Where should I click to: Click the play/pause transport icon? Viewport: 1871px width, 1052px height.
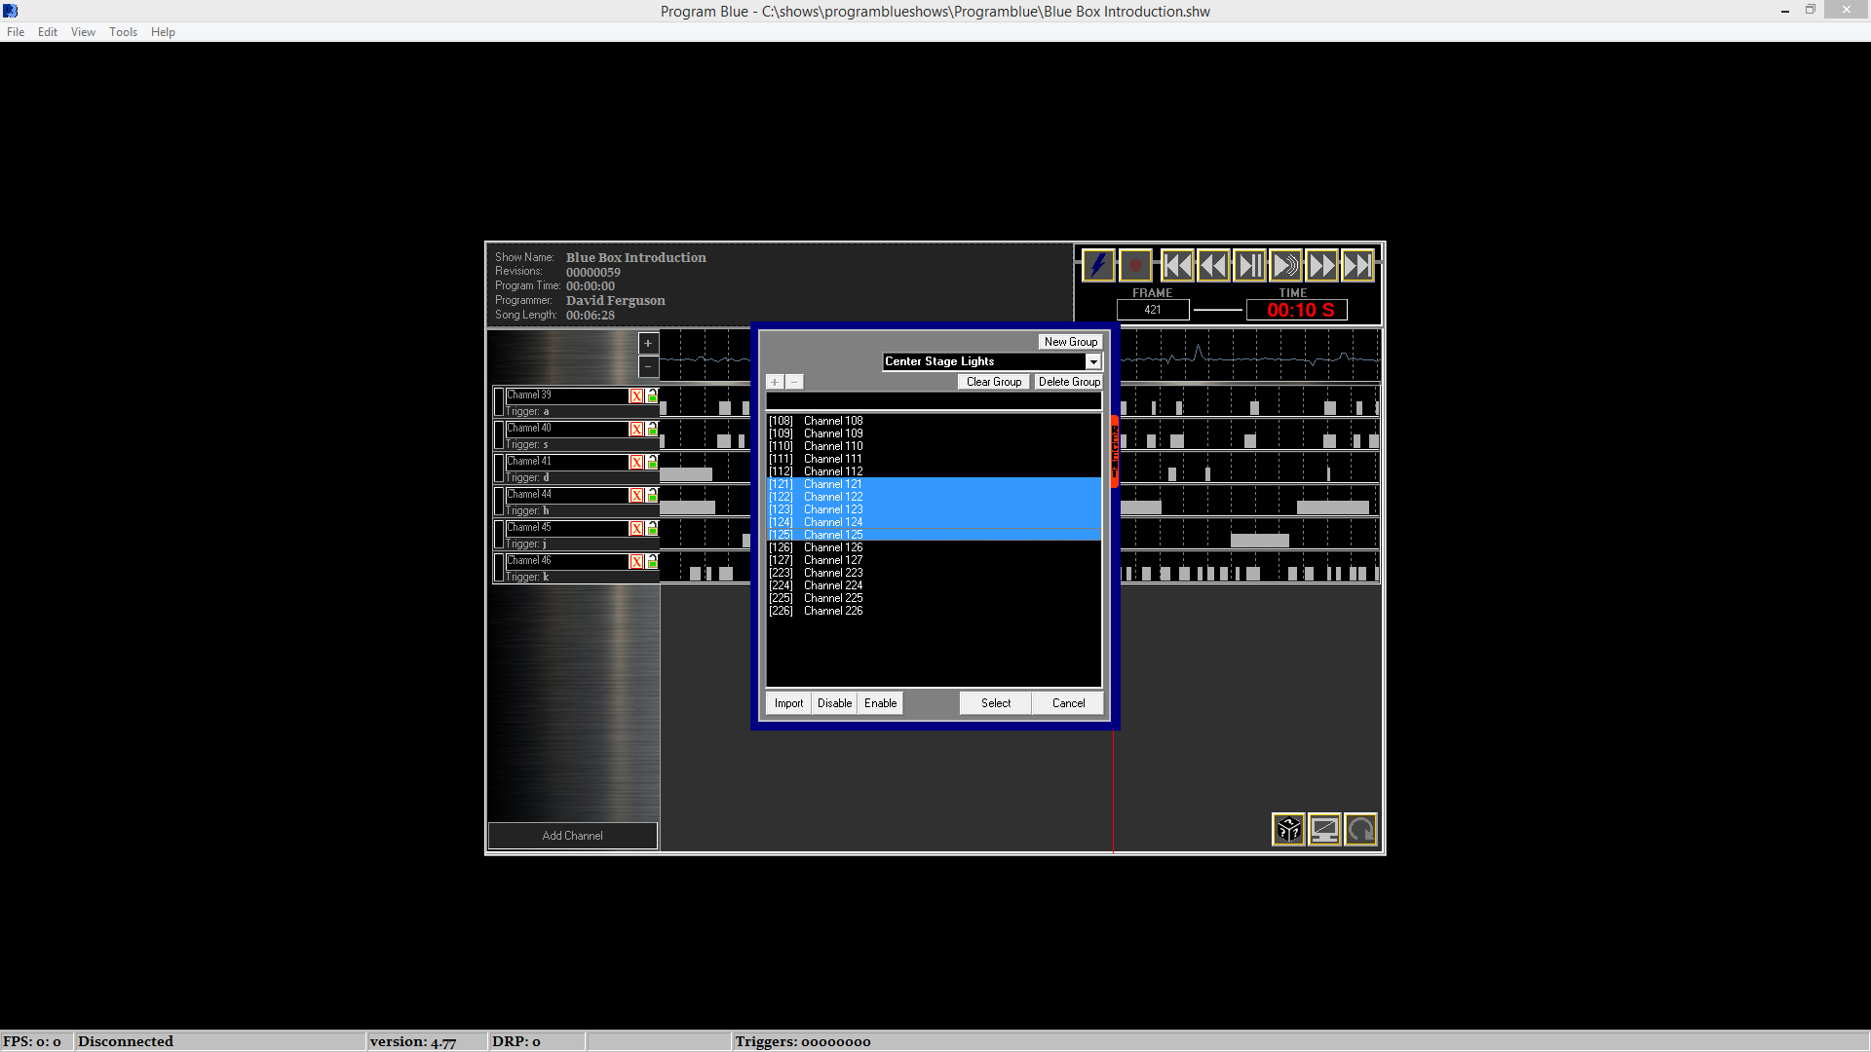click(1249, 265)
